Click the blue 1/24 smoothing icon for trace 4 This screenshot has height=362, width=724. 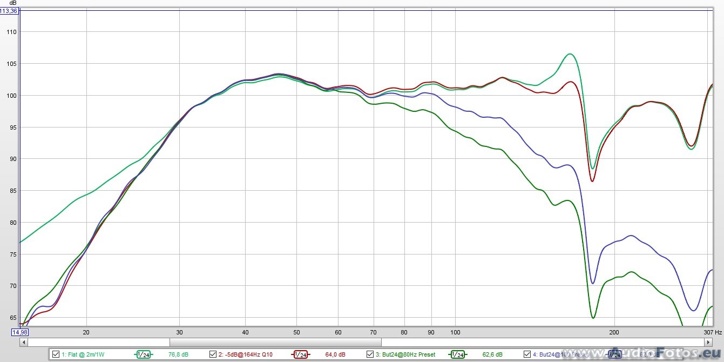tap(614, 354)
